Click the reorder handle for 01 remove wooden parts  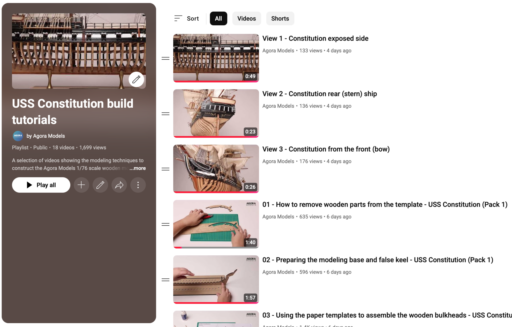[165, 224]
